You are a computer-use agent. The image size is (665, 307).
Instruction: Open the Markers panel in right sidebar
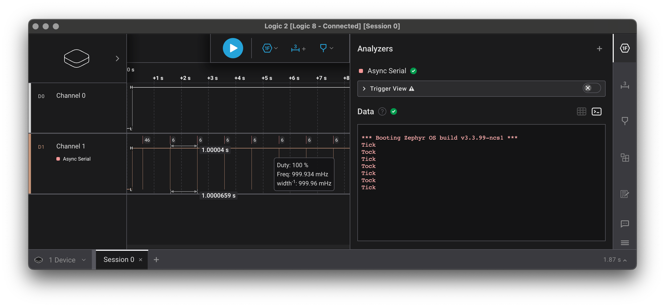pyautogui.click(x=624, y=121)
